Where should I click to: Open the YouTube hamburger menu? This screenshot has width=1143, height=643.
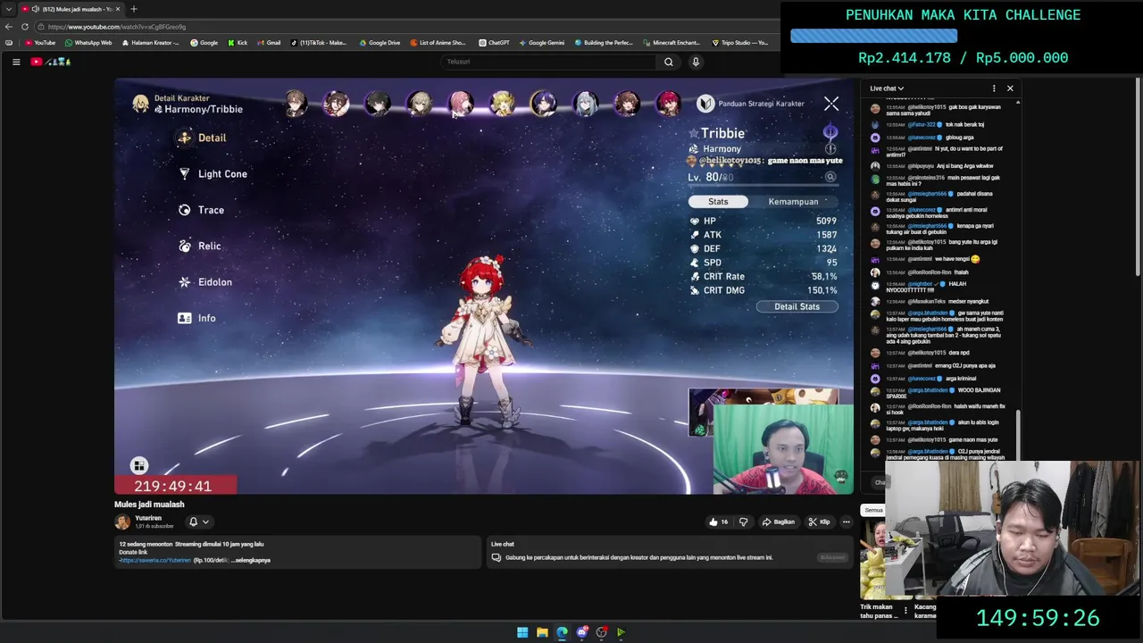(x=16, y=62)
